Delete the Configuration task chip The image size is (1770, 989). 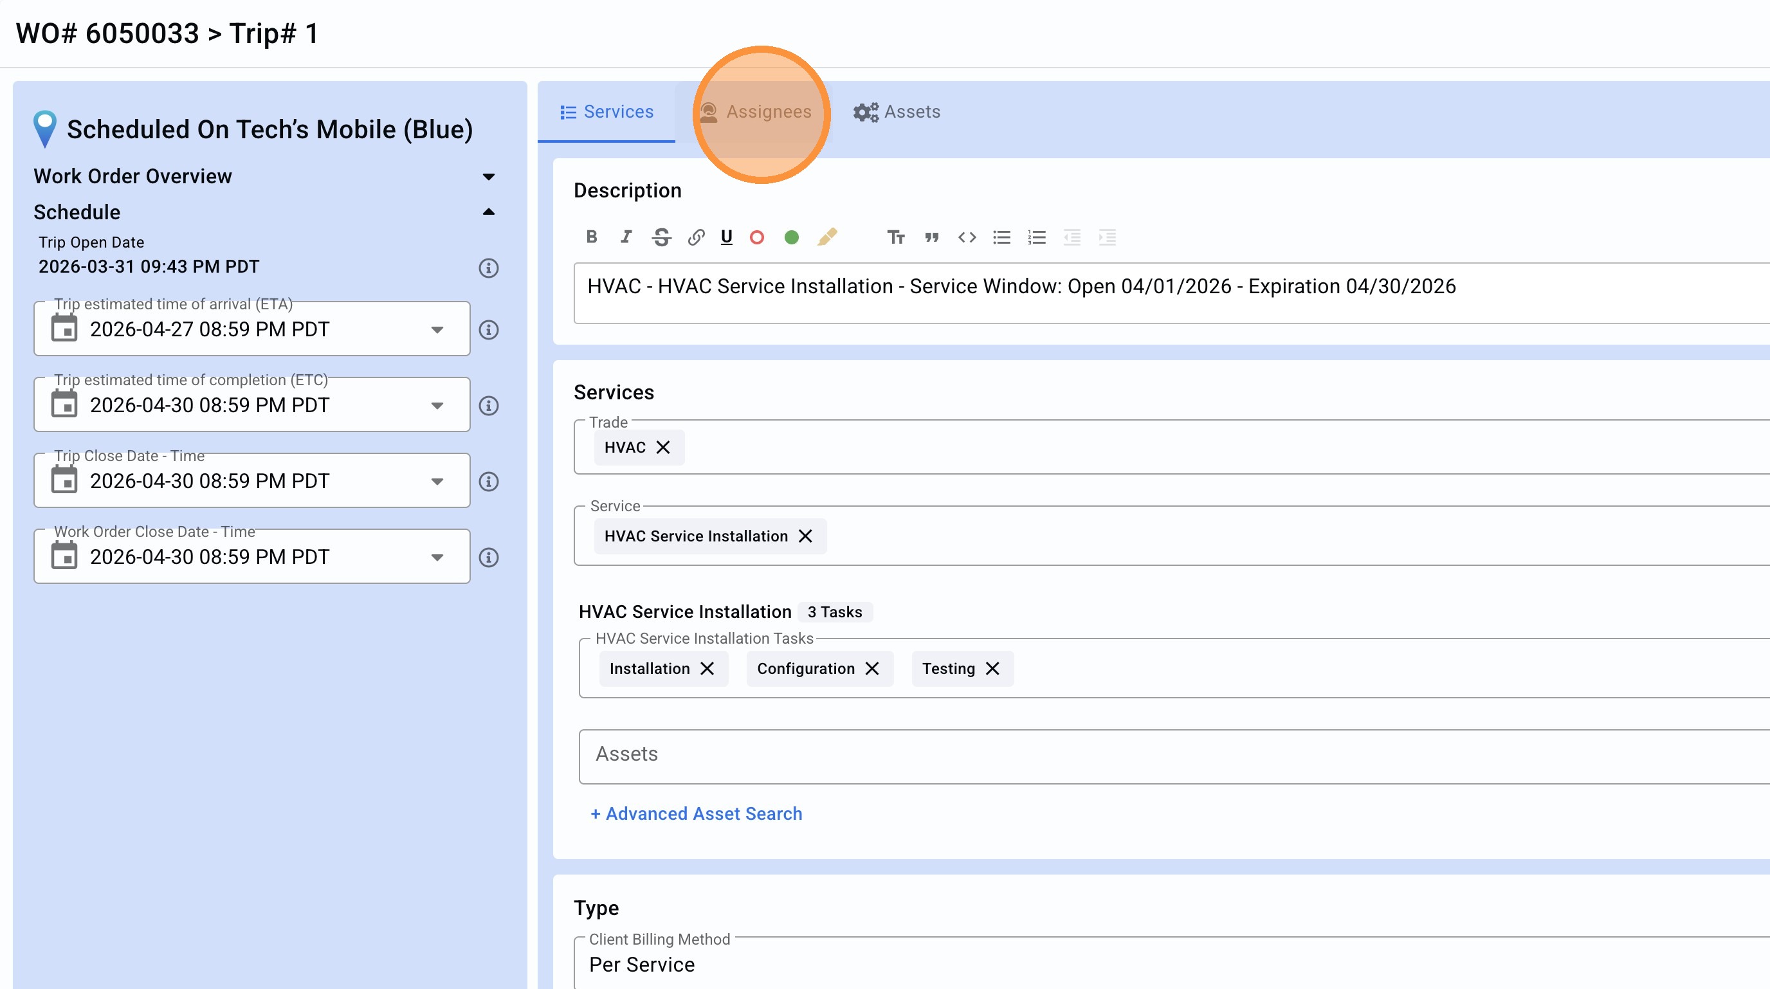coord(872,668)
